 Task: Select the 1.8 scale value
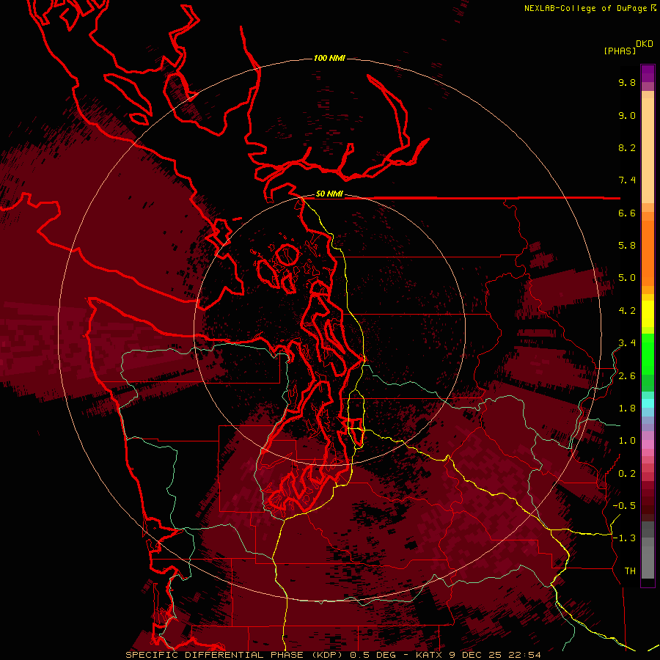tap(627, 408)
